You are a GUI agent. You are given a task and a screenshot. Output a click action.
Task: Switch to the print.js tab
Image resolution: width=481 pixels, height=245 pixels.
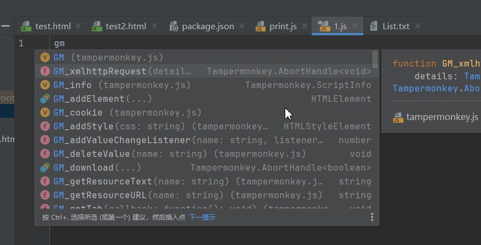tap(281, 26)
